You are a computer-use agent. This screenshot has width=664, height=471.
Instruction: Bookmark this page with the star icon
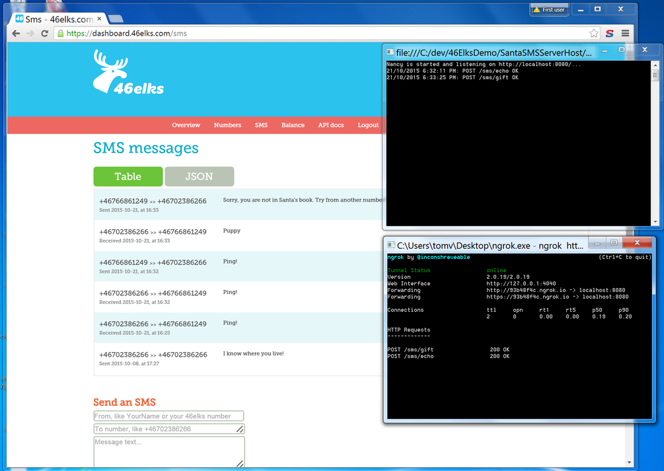tap(594, 33)
